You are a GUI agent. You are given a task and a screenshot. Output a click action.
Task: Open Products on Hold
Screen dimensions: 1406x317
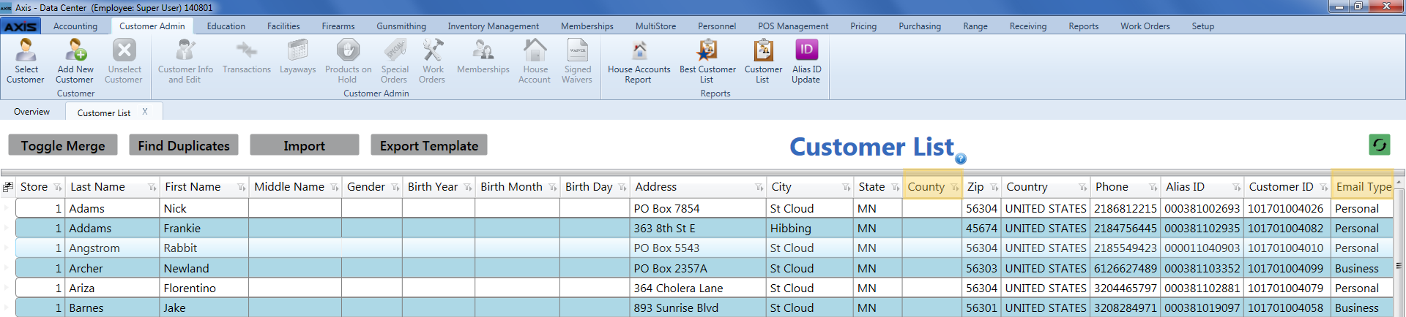tap(348, 61)
